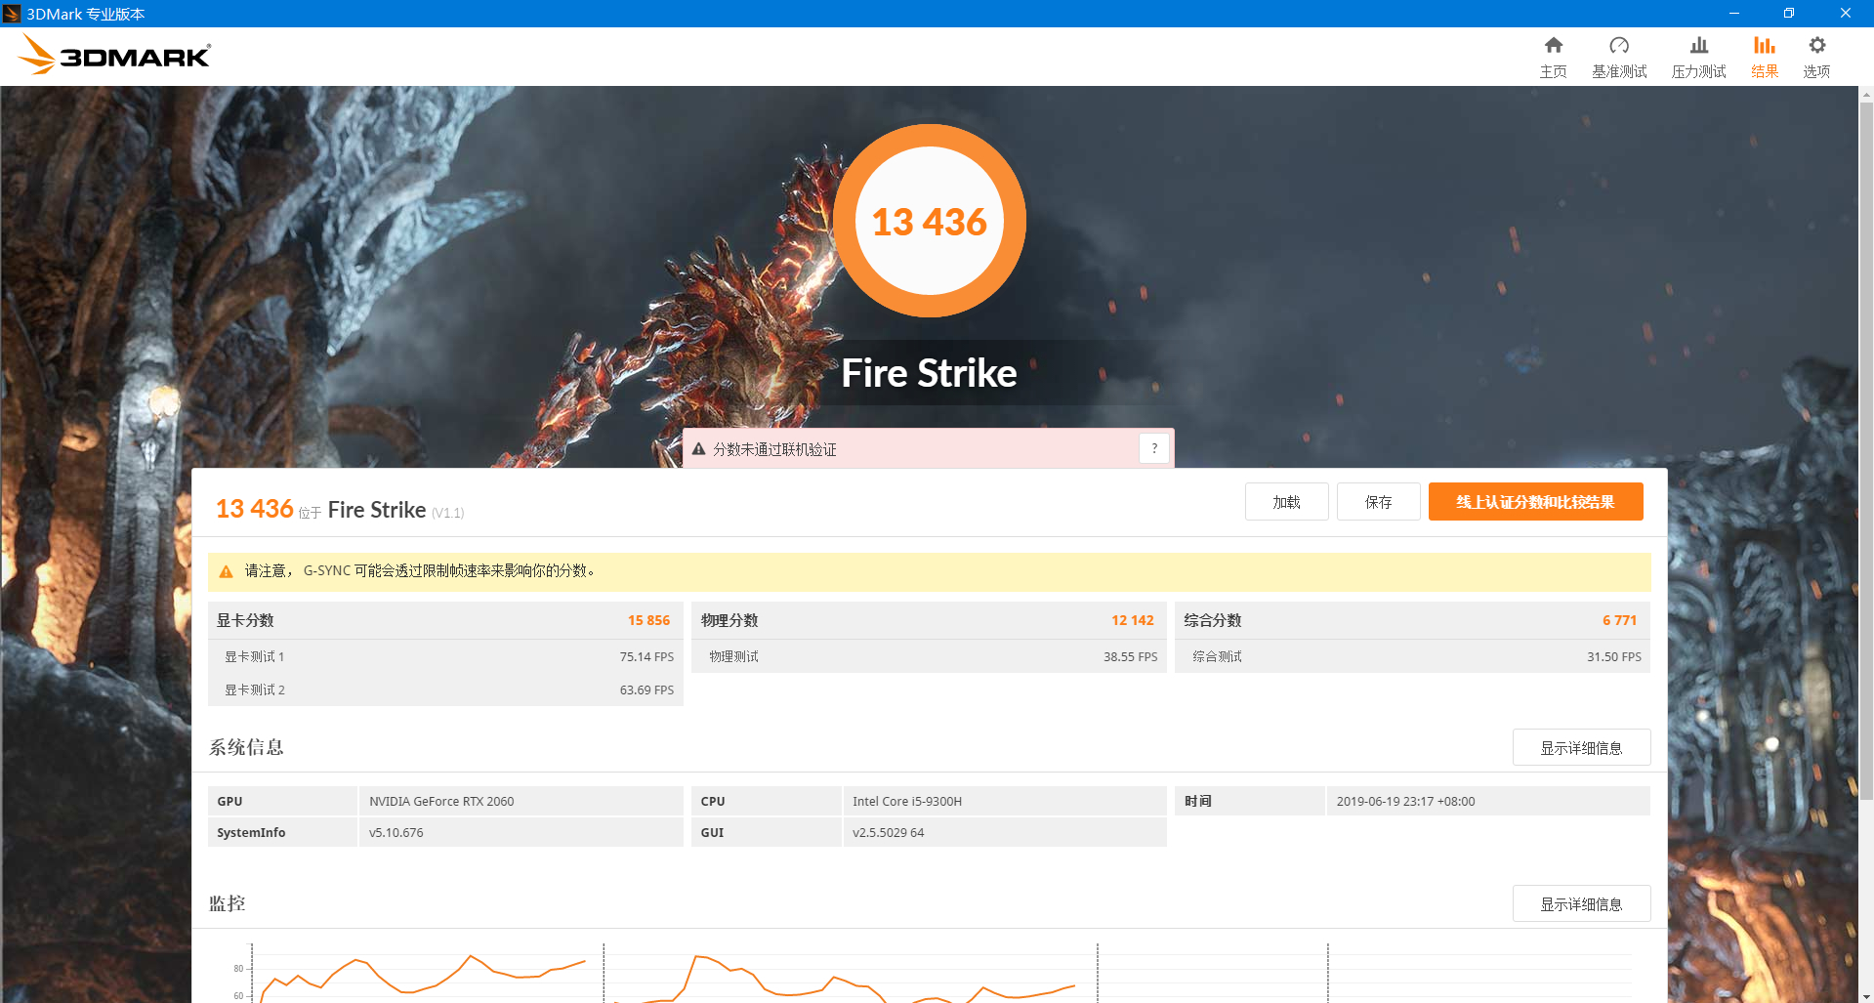Click the scrollbar up arrow
The height and width of the screenshot is (1003, 1874).
(x=1866, y=95)
